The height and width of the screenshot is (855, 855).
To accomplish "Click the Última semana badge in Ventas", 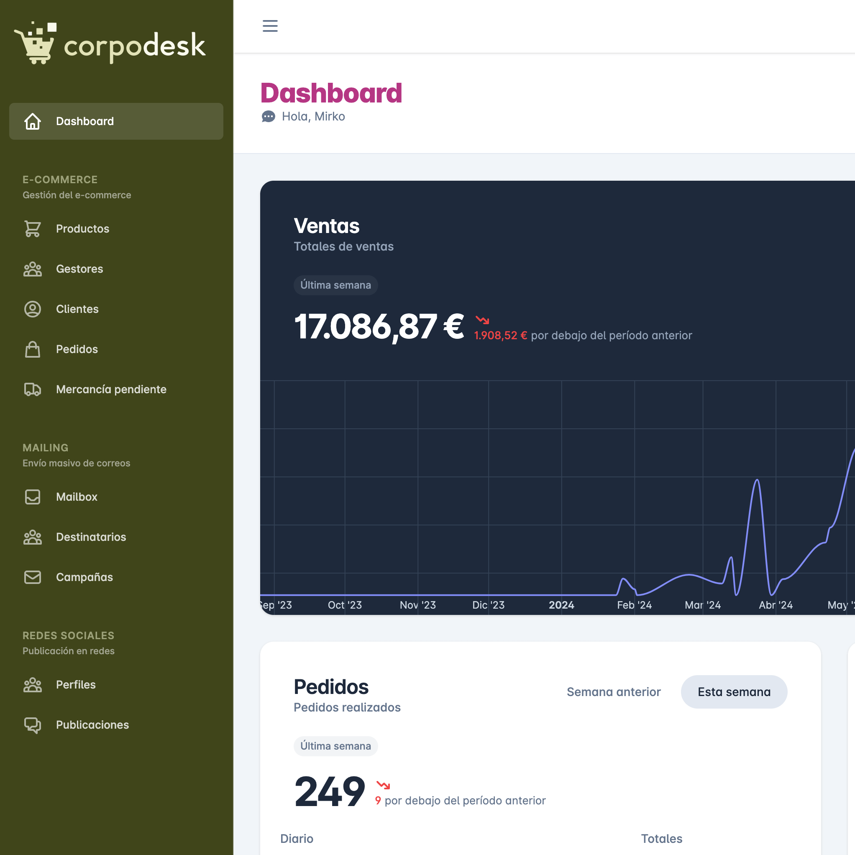I will tap(335, 285).
